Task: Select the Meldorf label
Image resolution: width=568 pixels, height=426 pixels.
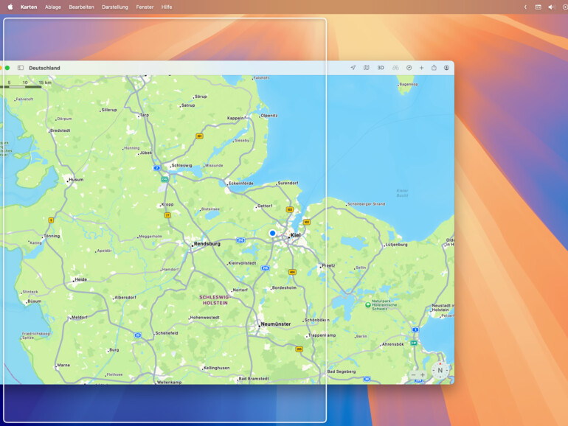Action: [80, 318]
